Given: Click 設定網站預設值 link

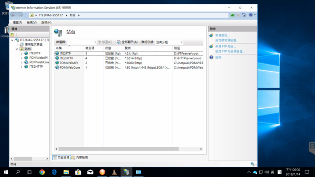Looking at the screenshot, I should point(226,40).
